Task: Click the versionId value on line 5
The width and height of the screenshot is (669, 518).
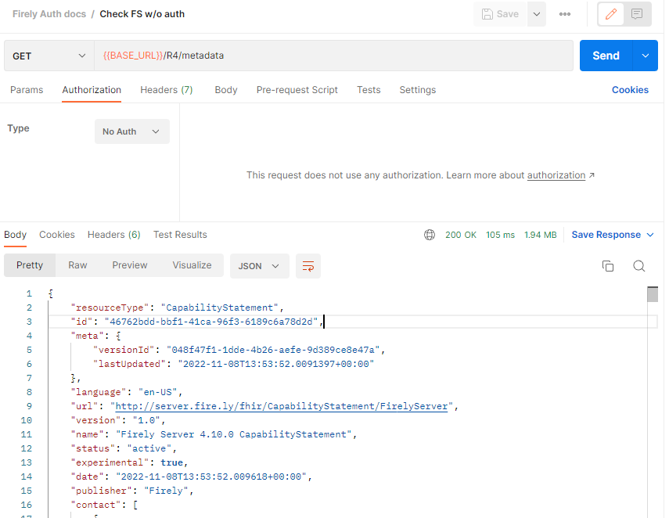Action: 273,350
